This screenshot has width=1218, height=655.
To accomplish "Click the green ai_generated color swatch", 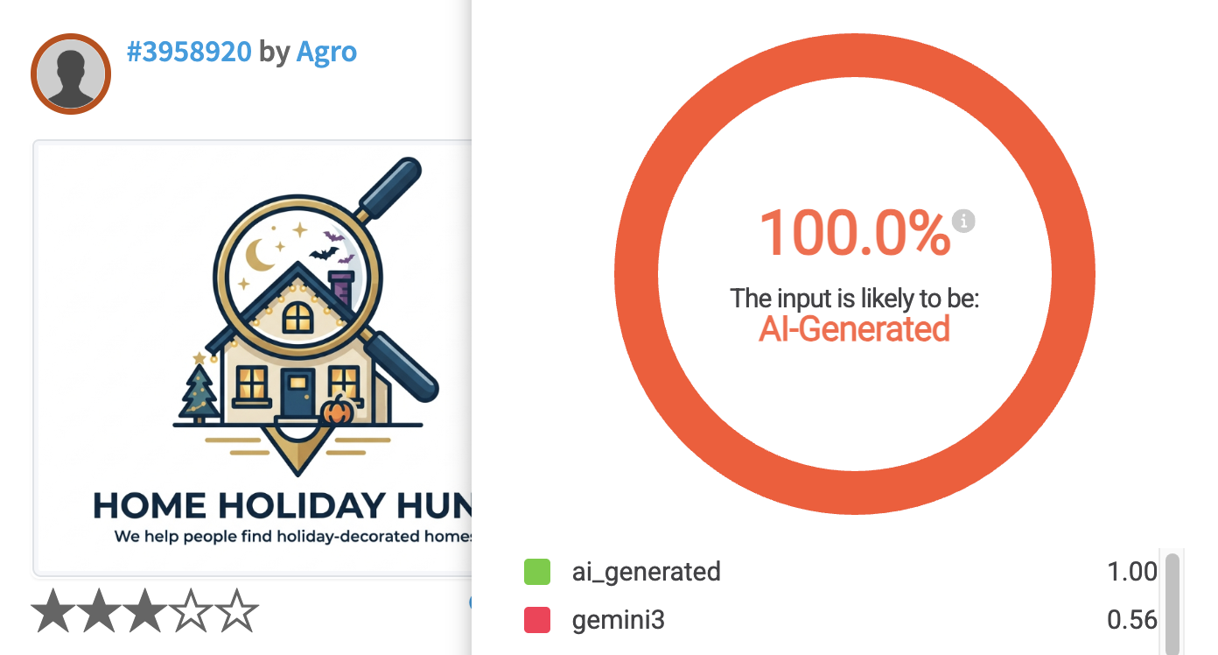I will click(537, 572).
